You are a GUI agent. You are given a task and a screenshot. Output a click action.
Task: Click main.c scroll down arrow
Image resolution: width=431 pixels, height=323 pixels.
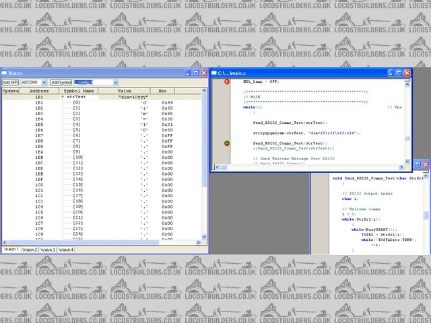[x=407, y=161]
